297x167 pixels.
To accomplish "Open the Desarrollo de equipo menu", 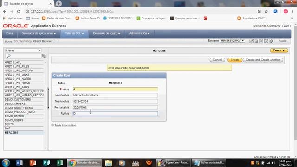I will 107,33.
